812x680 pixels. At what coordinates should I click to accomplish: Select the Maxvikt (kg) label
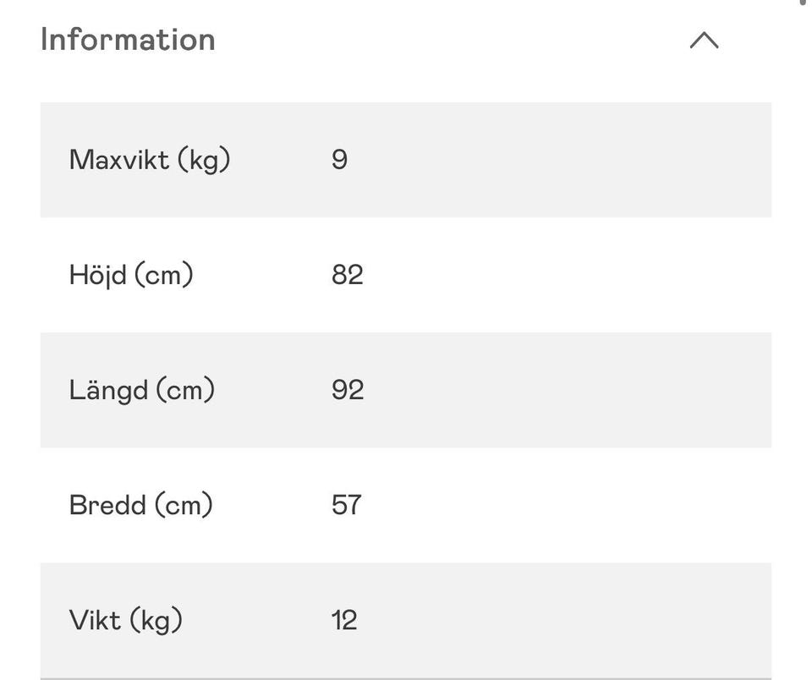tap(150, 160)
